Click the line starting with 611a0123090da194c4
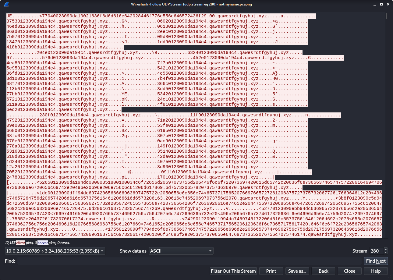Viewport: 393px width, 280px height. 157,104
